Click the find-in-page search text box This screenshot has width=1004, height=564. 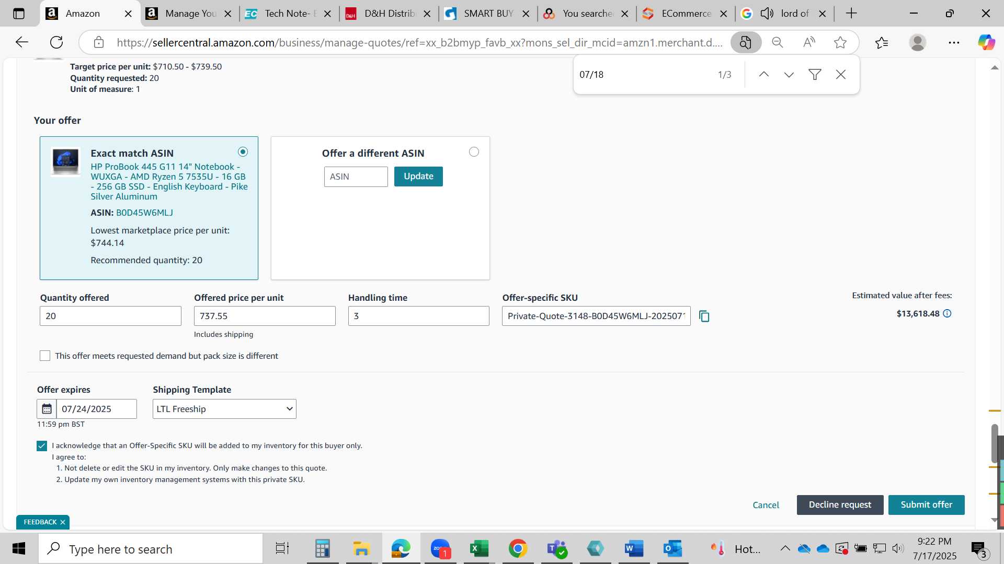click(642, 75)
